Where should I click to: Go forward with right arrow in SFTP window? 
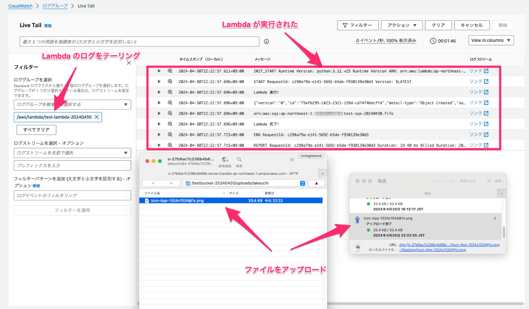[x=172, y=183]
